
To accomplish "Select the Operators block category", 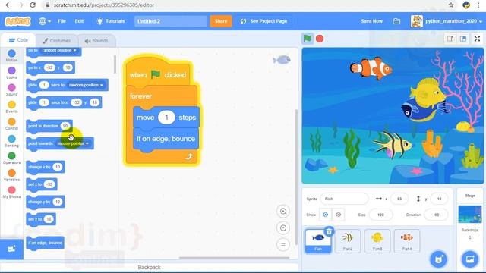I will click(x=12, y=158).
